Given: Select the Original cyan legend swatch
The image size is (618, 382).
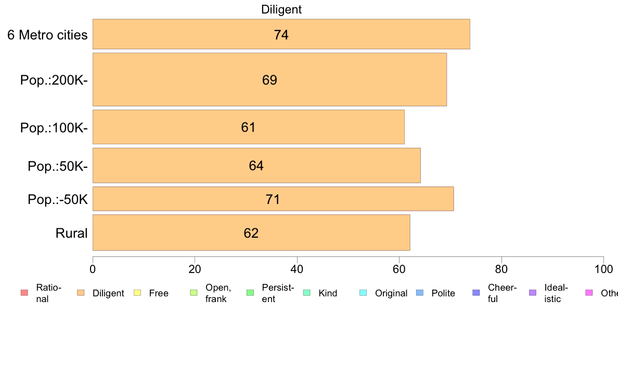Looking at the screenshot, I should pyautogui.click(x=364, y=293).
